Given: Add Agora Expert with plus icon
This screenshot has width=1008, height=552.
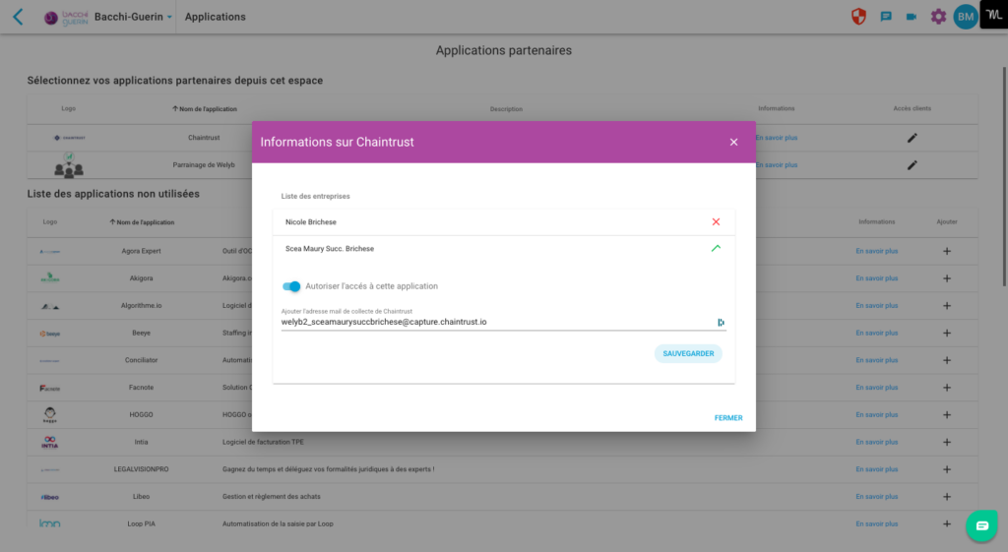Looking at the screenshot, I should 946,251.
